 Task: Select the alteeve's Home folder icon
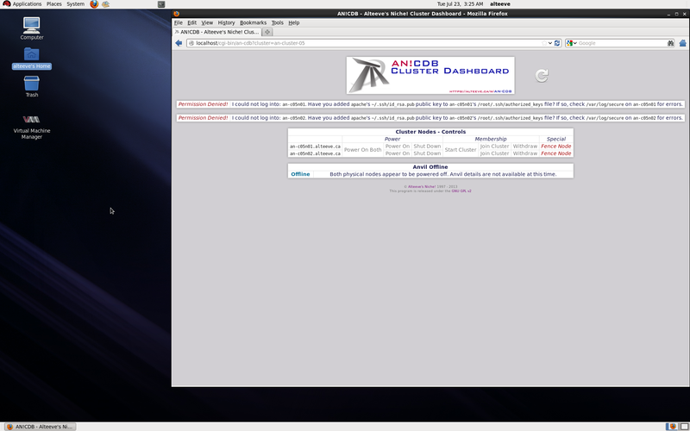click(x=32, y=58)
